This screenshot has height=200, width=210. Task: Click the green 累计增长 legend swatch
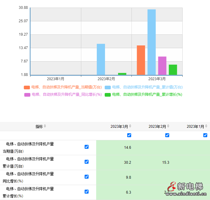pyautogui.click(x=108, y=95)
